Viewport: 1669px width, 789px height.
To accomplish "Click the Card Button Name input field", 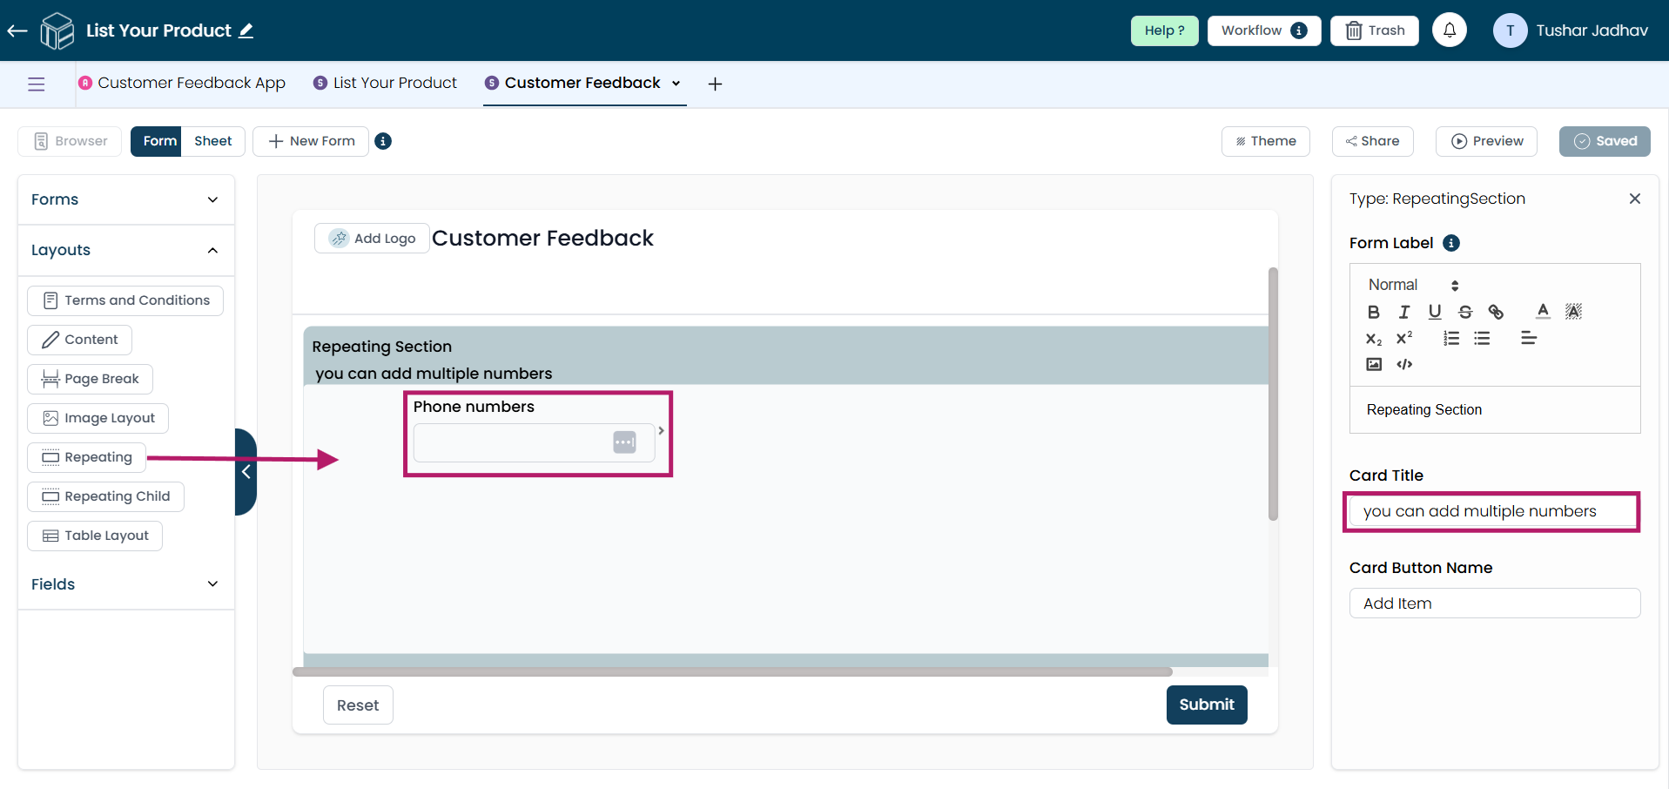I will pyautogui.click(x=1494, y=604).
